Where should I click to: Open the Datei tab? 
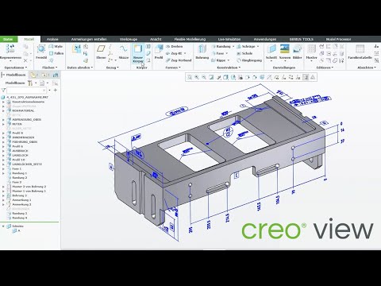8,39
